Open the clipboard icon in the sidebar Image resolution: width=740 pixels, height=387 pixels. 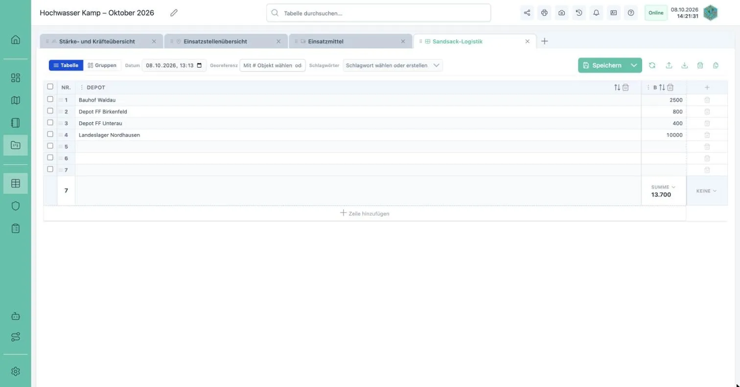[16, 228]
